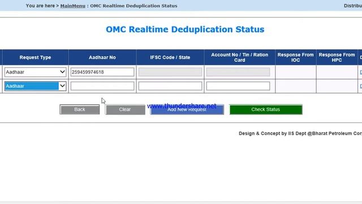
Task: Click the Clear button
Action: click(x=125, y=109)
